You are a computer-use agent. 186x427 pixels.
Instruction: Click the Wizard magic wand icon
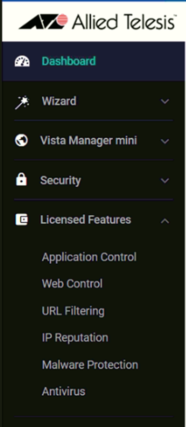click(x=22, y=102)
